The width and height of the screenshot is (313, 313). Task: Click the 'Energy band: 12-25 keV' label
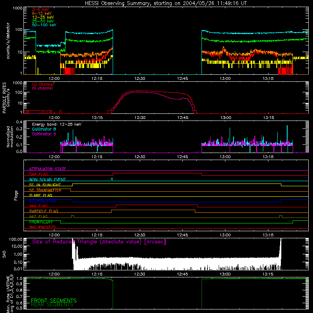57,124
